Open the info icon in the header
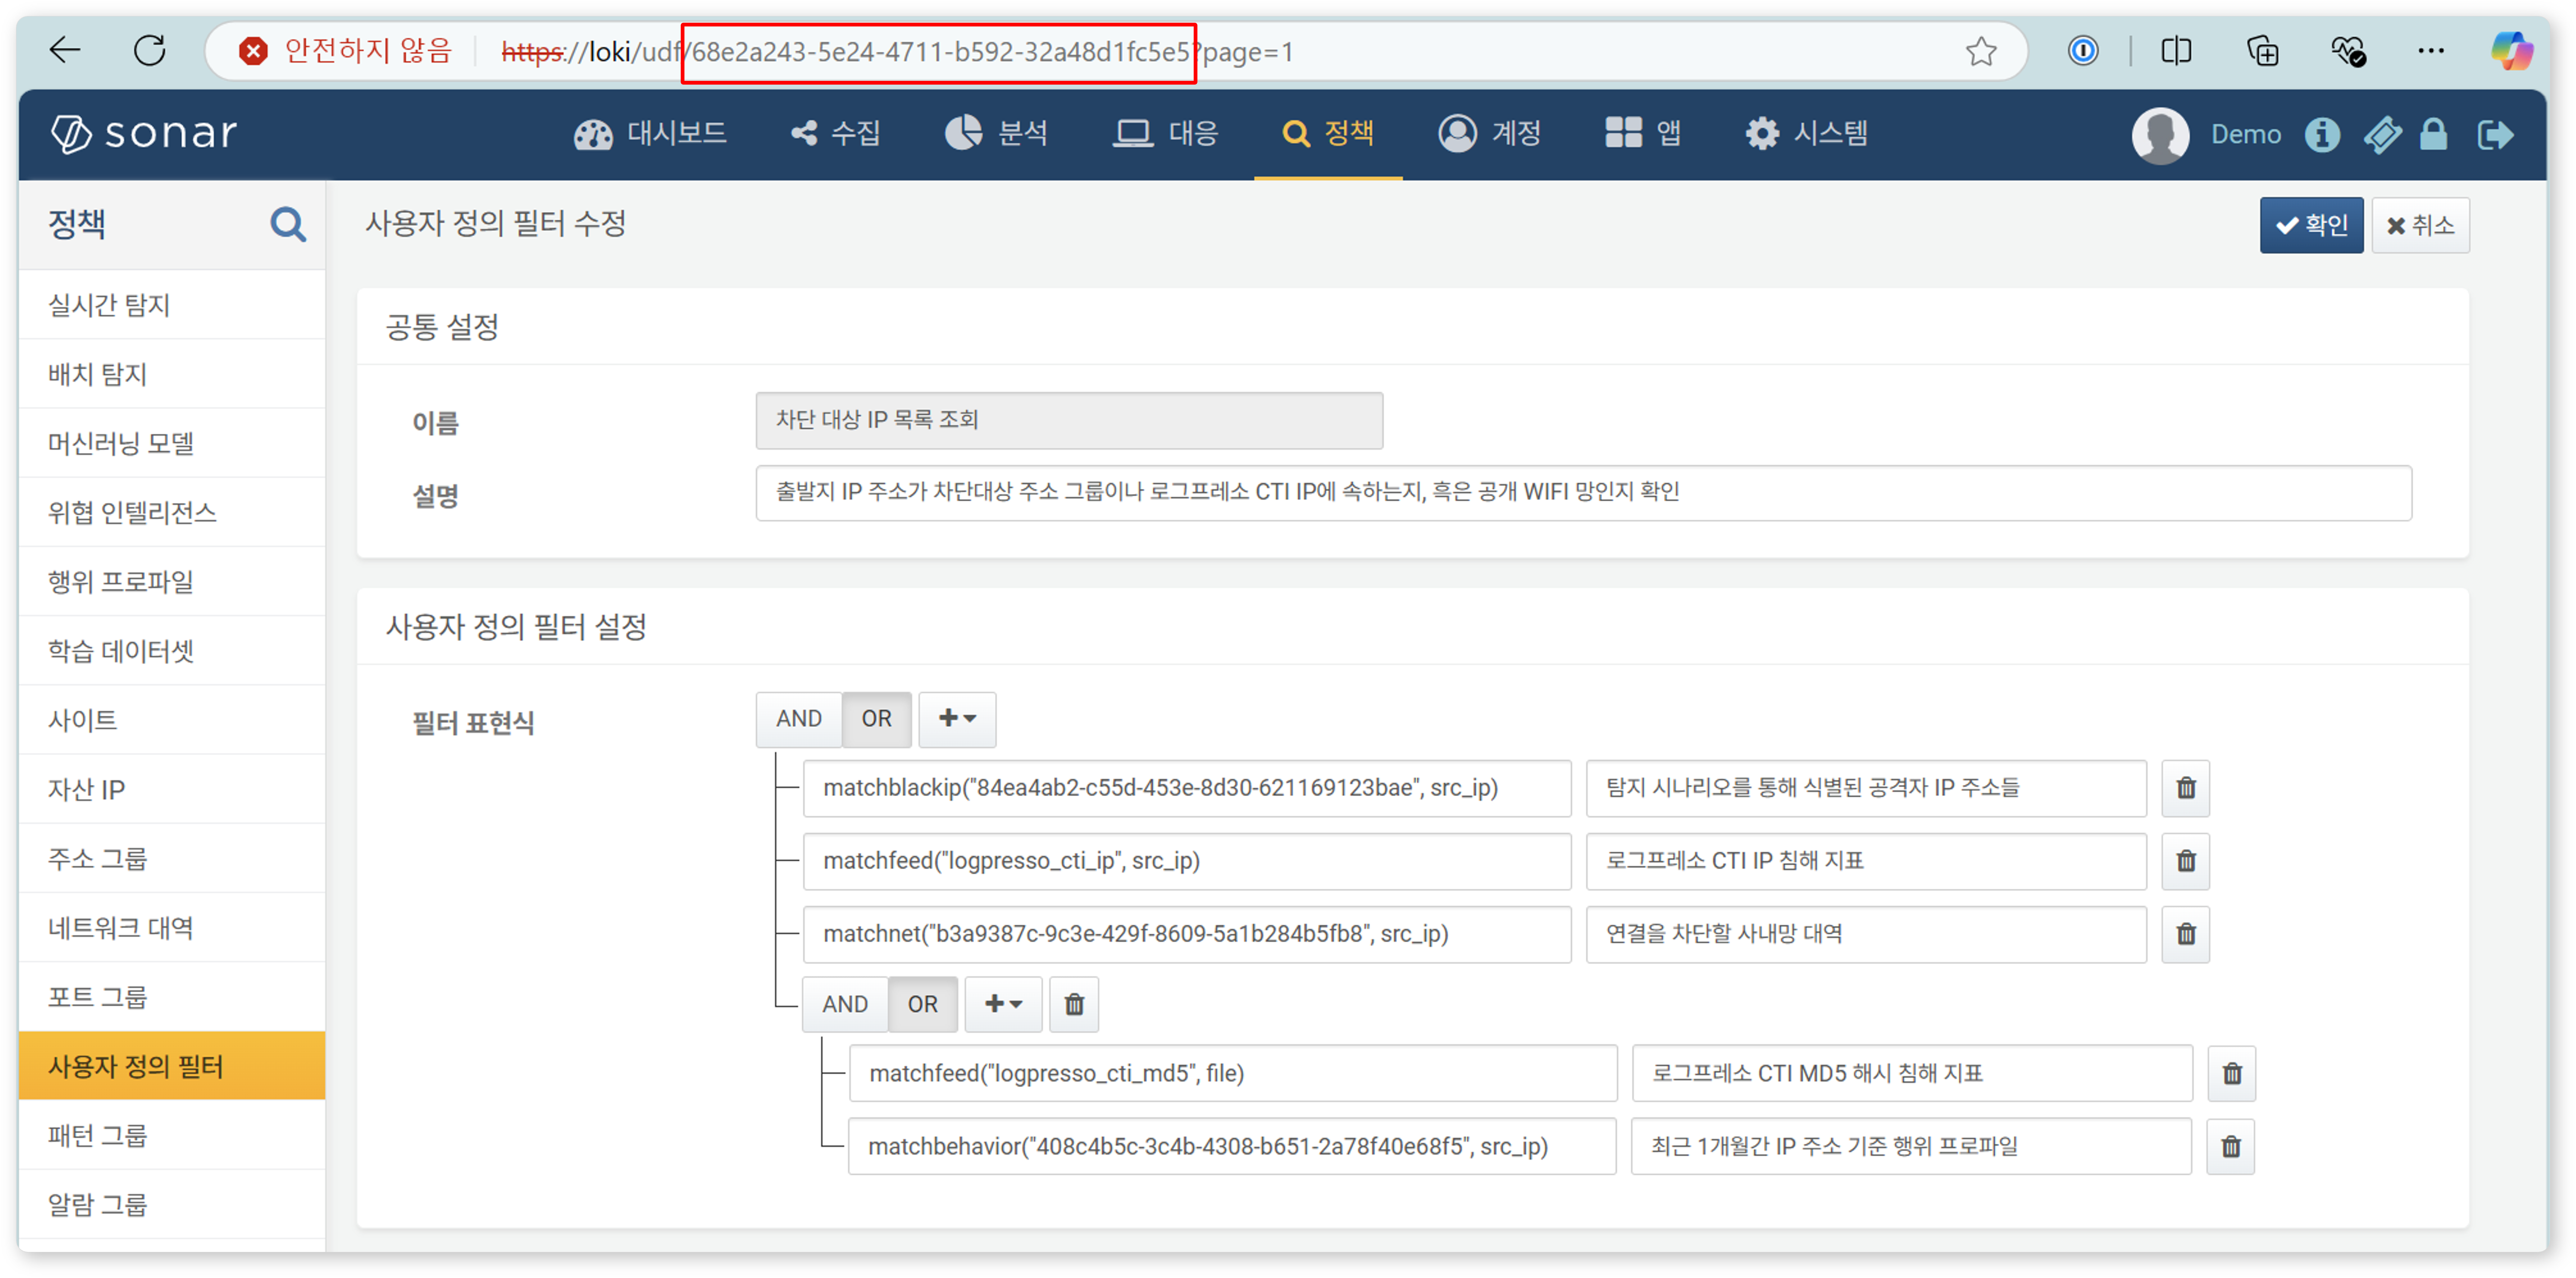Image resolution: width=2576 pixels, height=1278 pixels. 2322,134
